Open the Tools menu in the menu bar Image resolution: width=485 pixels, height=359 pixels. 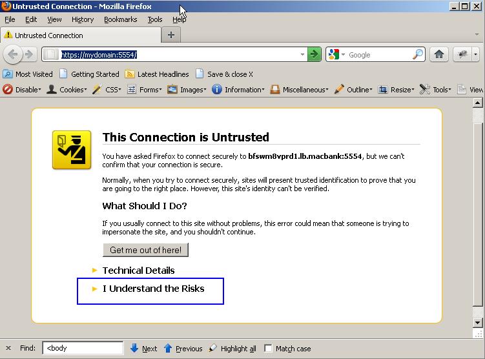click(154, 19)
